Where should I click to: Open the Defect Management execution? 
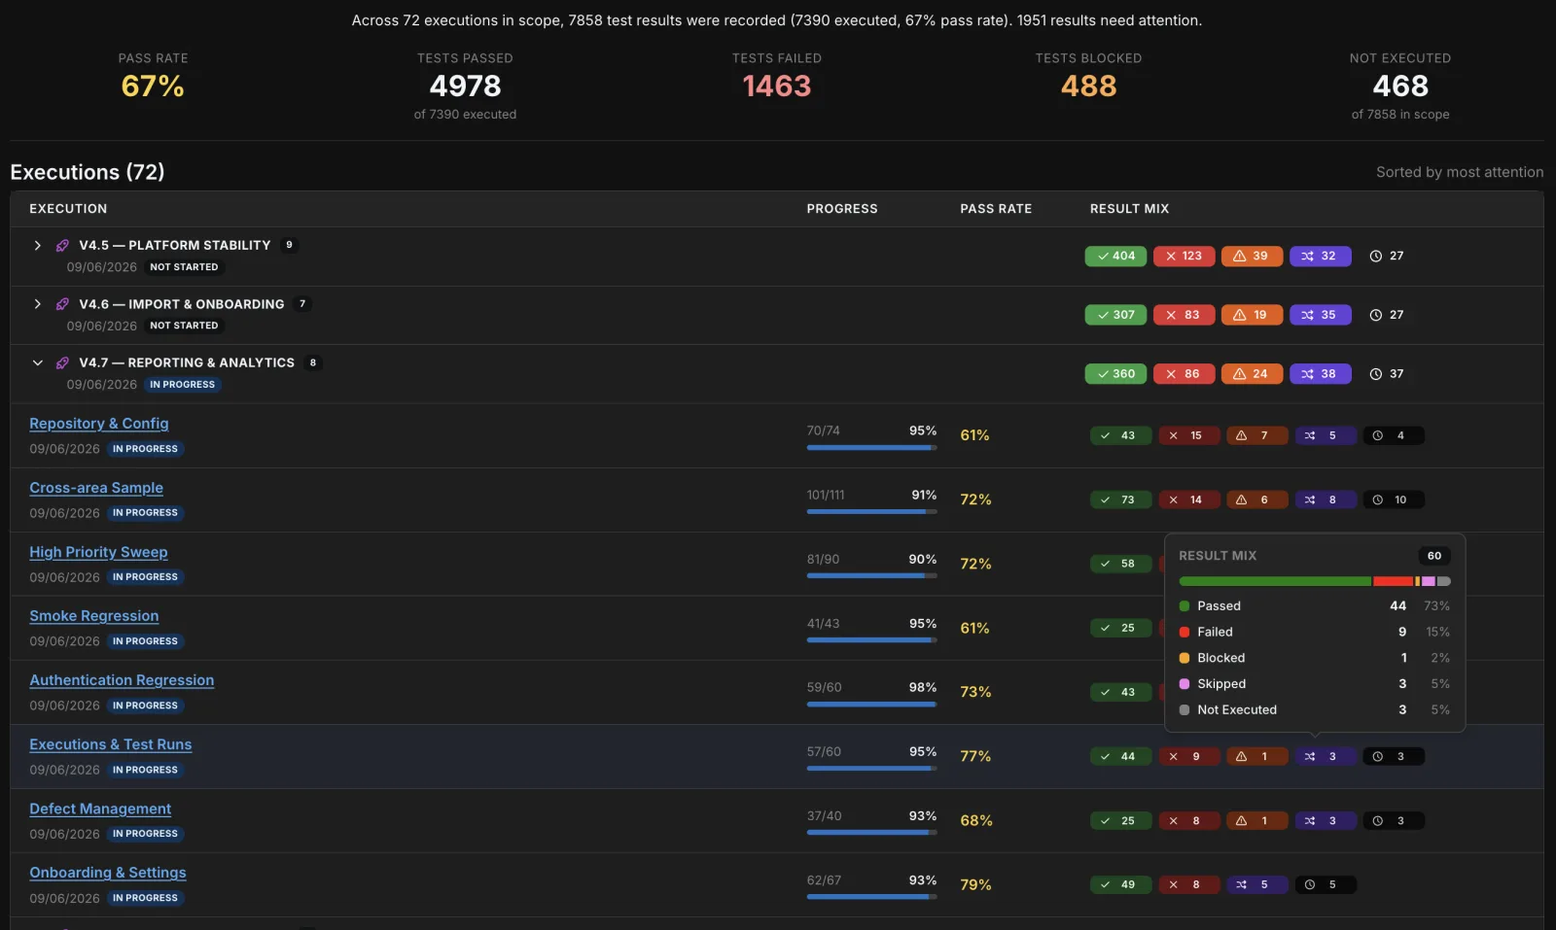coord(100,809)
